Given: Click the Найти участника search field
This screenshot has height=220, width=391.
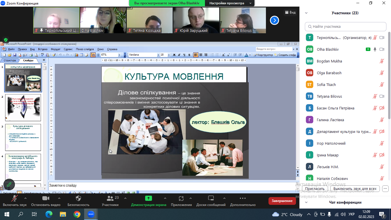Looking at the screenshot, I should (x=345, y=26).
